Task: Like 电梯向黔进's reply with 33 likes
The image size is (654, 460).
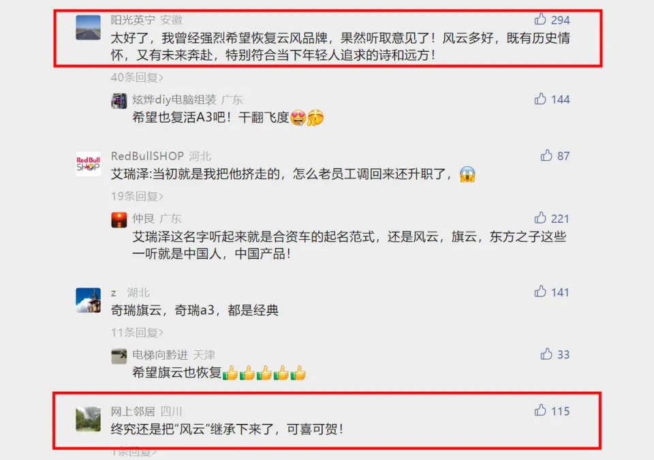Action: click(x=546, y=354)
